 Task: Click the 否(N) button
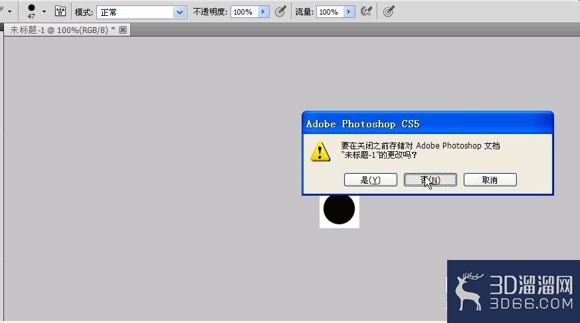click(x=431, y=180)
